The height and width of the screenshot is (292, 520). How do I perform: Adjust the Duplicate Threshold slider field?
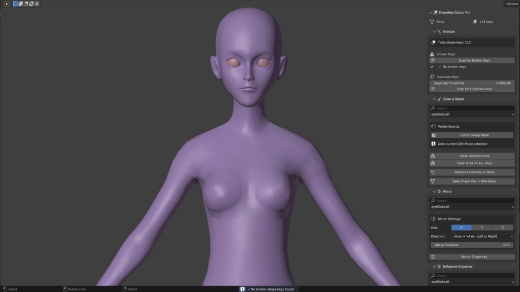[x=472, y=83]
